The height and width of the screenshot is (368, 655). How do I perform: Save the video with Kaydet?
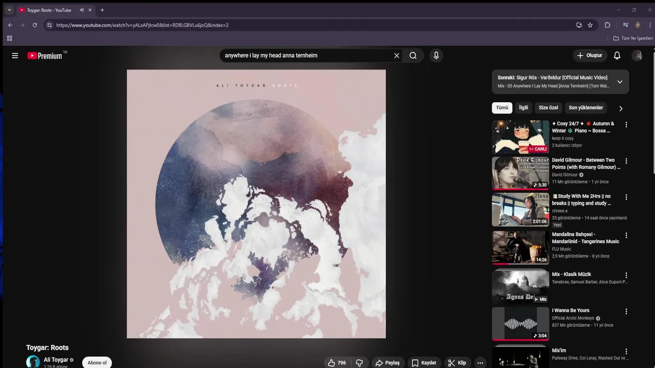tap(424, 363)
